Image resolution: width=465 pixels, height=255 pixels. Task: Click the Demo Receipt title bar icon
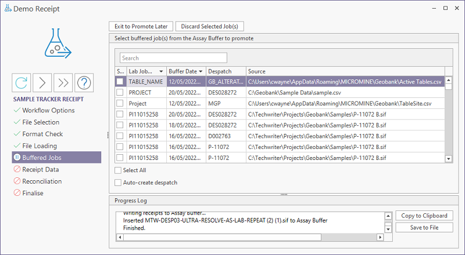pyautogui.click(x=8, y=9)
